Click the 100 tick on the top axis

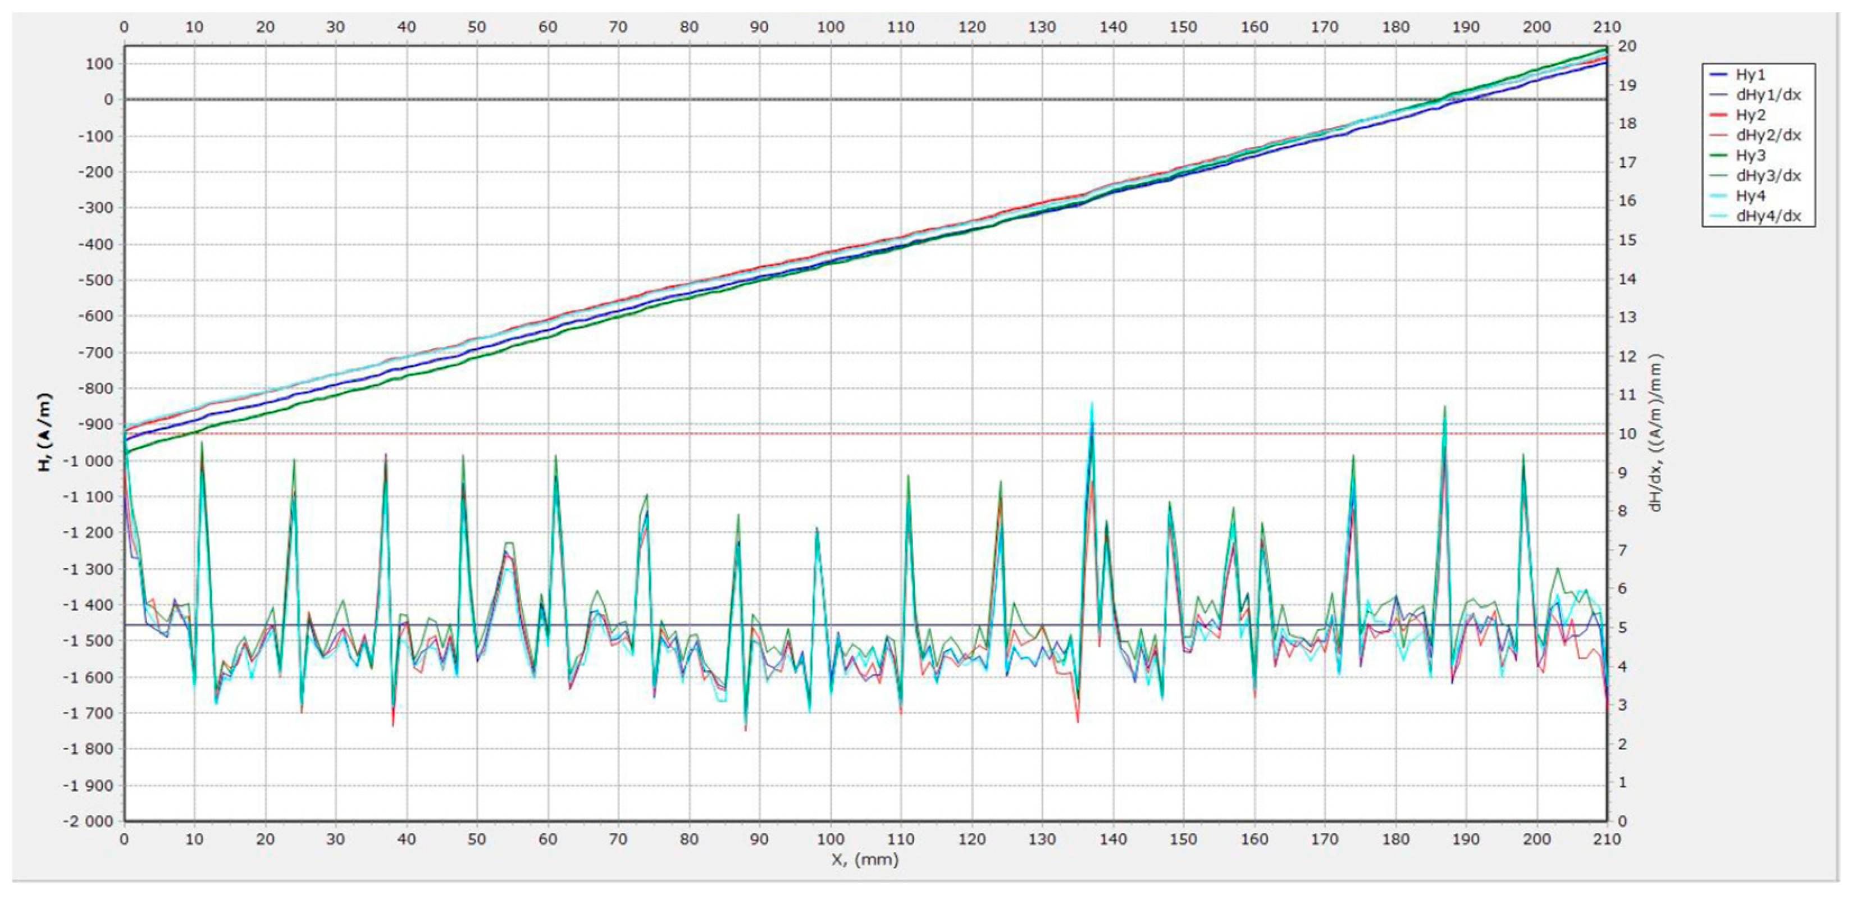829,28
